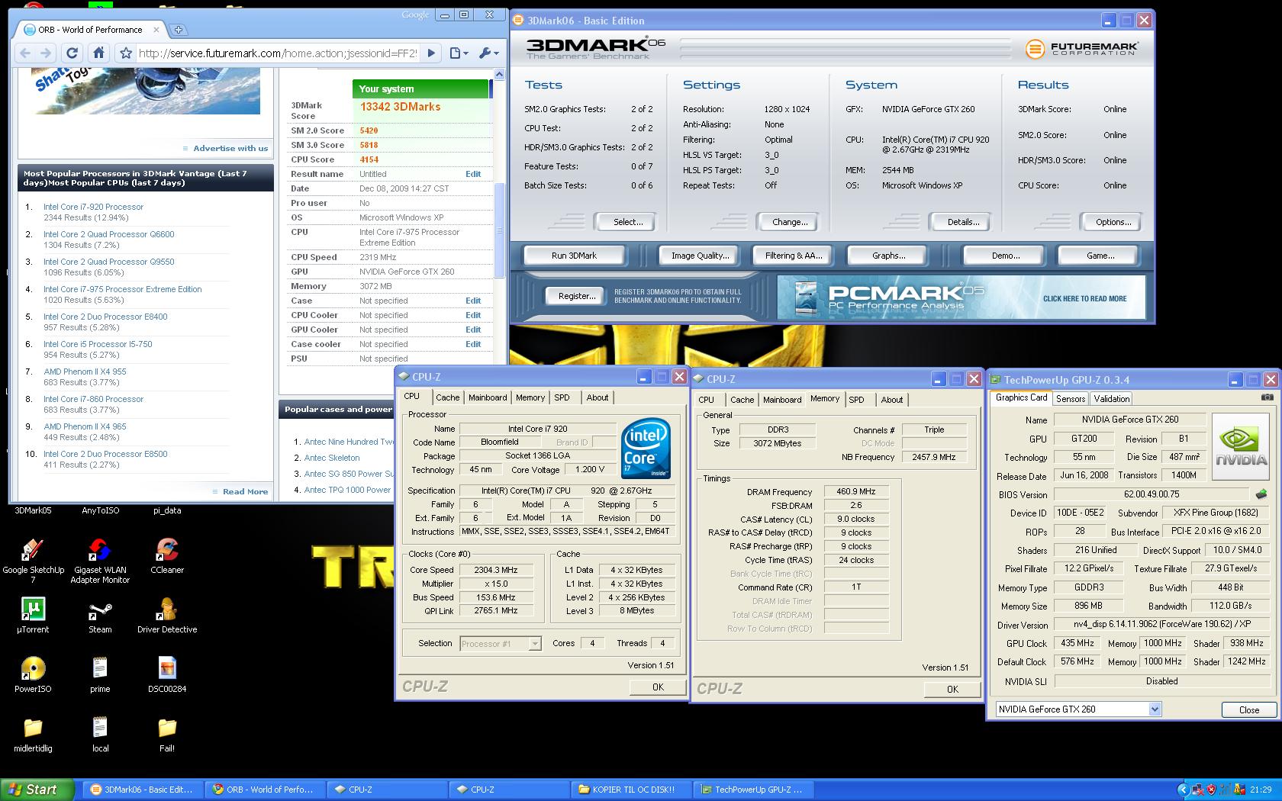Edit the Result name link
Screen dimensions: 1282x801
click(473, 174)
